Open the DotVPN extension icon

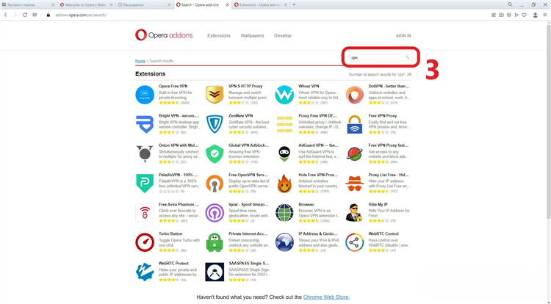(x=355, y=95)
